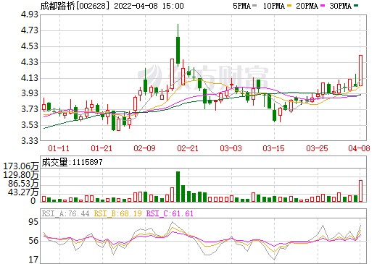This screenshot has width=377, height=264.
Task: Click the 20PMA magenta legend swatch
Action: tap(323, 6)
